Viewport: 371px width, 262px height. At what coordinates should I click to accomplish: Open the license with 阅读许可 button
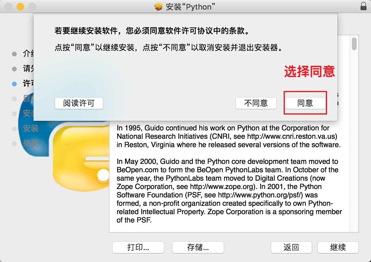(79, 103)
